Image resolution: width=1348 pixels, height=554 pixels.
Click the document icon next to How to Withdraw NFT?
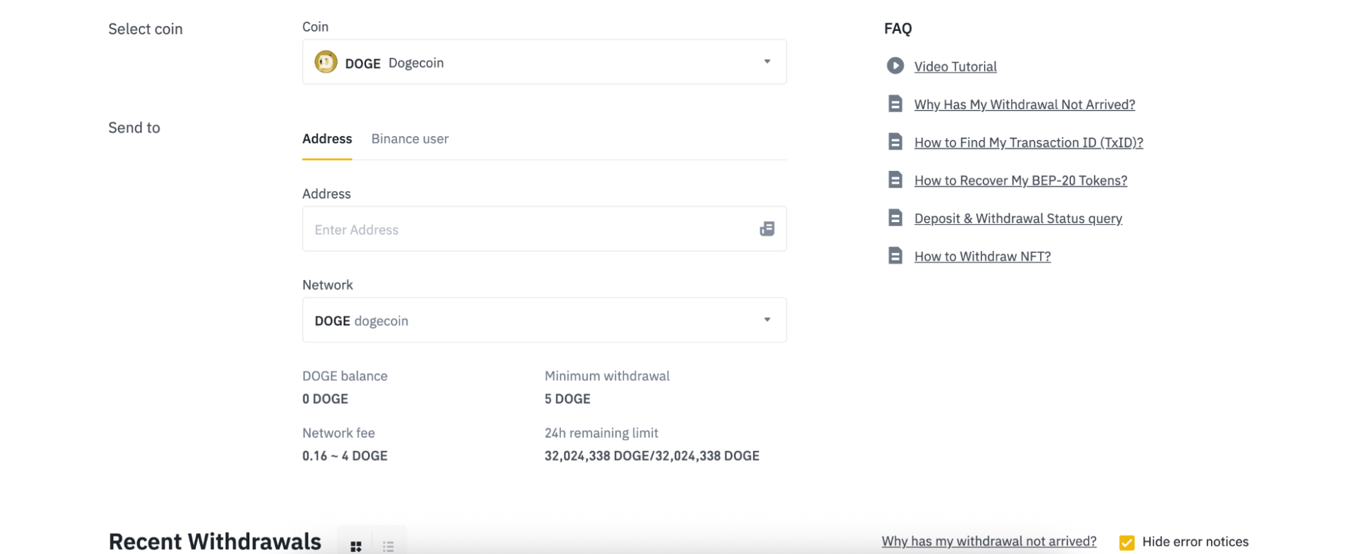[894, 256]
